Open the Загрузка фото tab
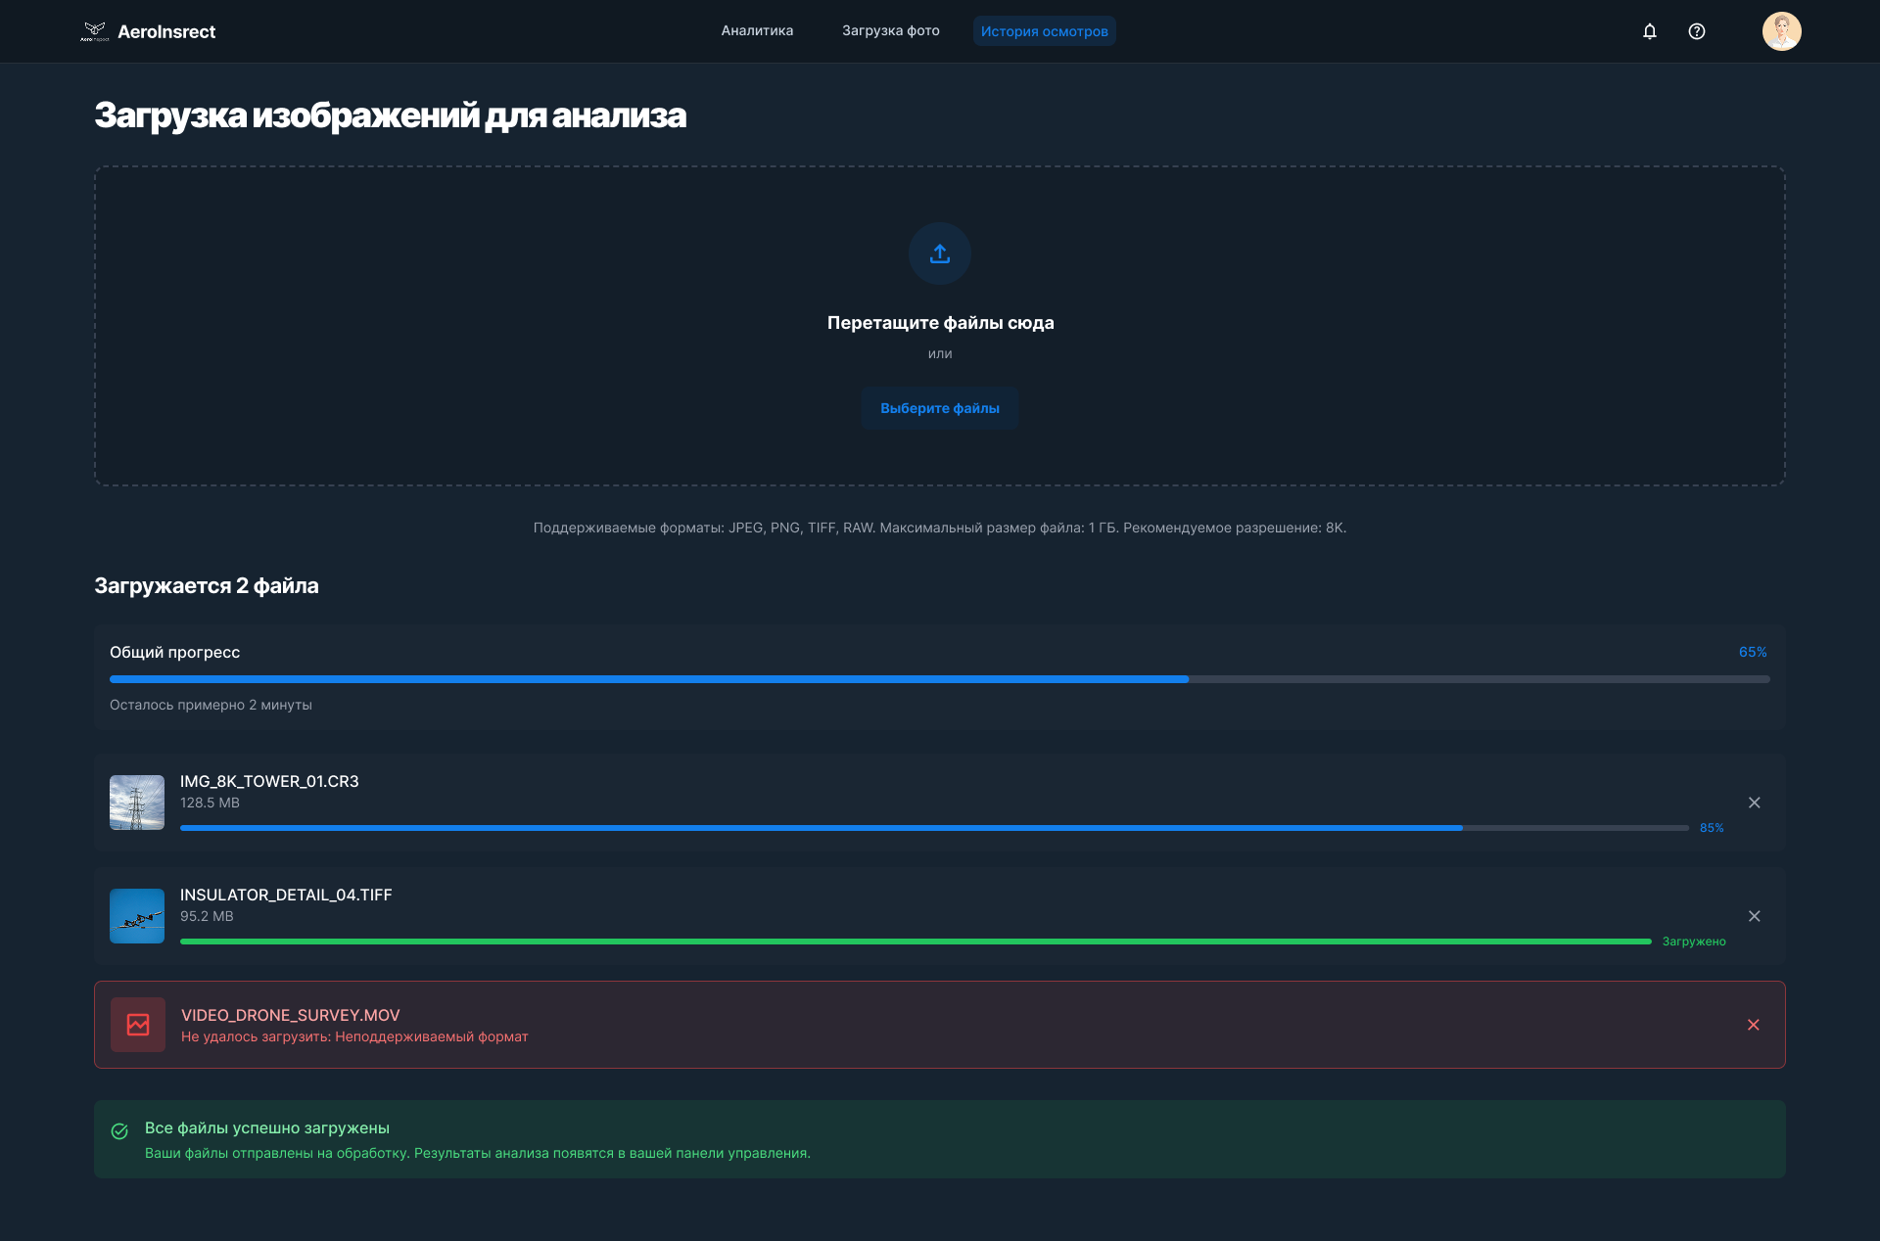 coord(890,31)
